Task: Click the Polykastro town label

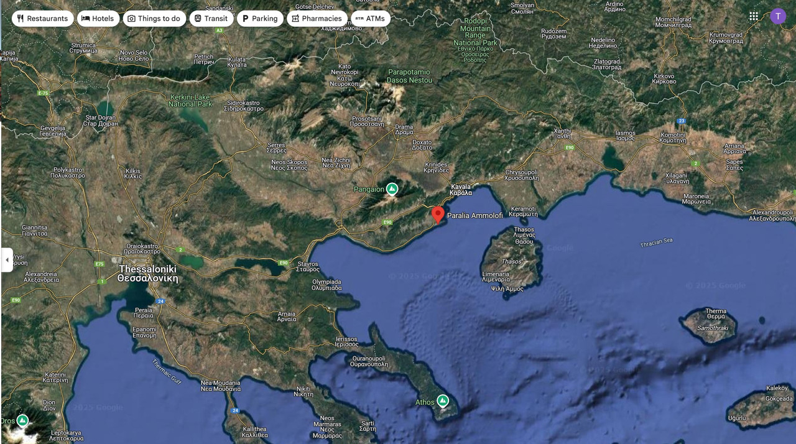Action: coord(68,173)
